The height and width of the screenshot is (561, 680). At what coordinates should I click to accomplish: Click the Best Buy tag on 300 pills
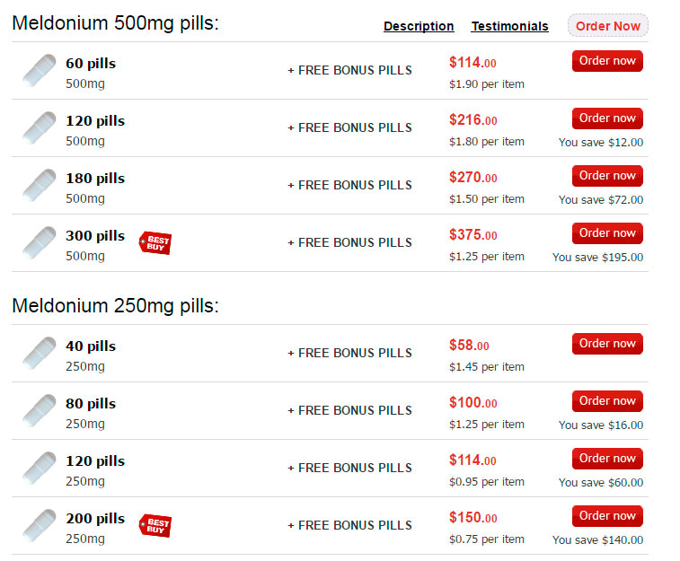pos(155,242)
